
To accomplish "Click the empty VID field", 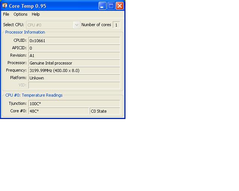I will [x=74, y=85].
